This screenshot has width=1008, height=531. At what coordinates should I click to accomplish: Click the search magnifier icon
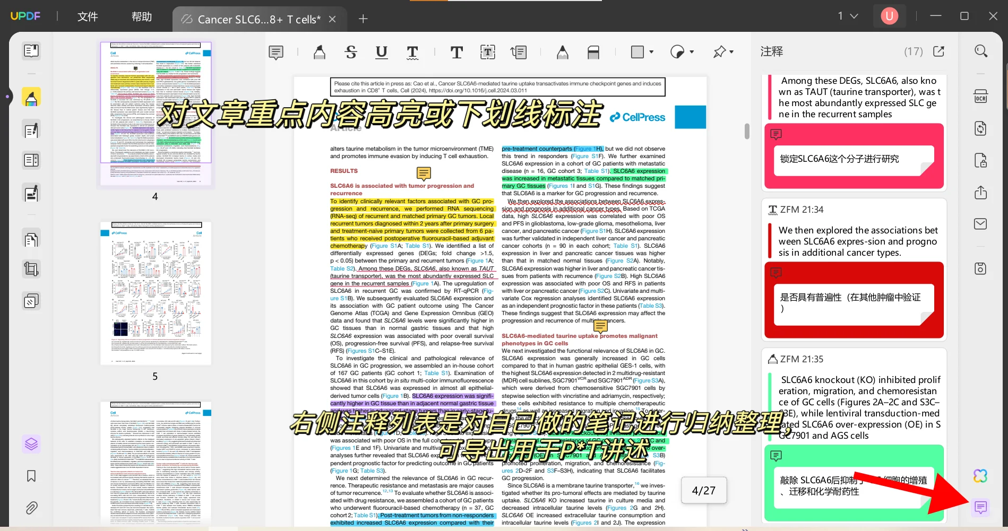[x=981, y=51]
